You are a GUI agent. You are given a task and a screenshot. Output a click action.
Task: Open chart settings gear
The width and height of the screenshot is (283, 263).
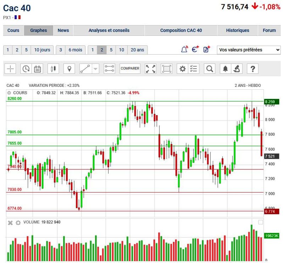point(183,69)
